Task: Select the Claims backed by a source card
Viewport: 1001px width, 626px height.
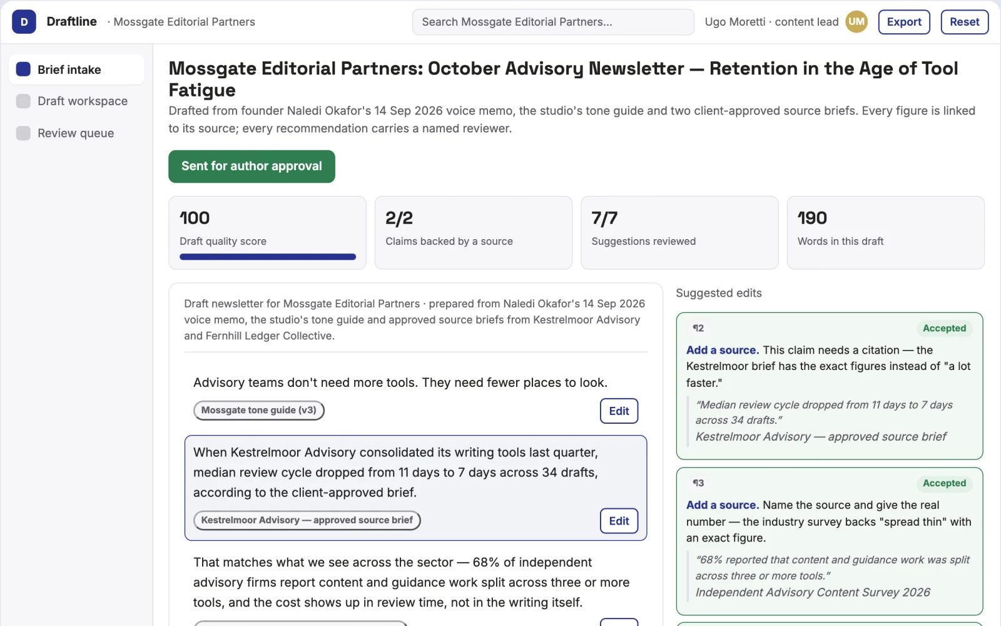Action: click(474, 233)
